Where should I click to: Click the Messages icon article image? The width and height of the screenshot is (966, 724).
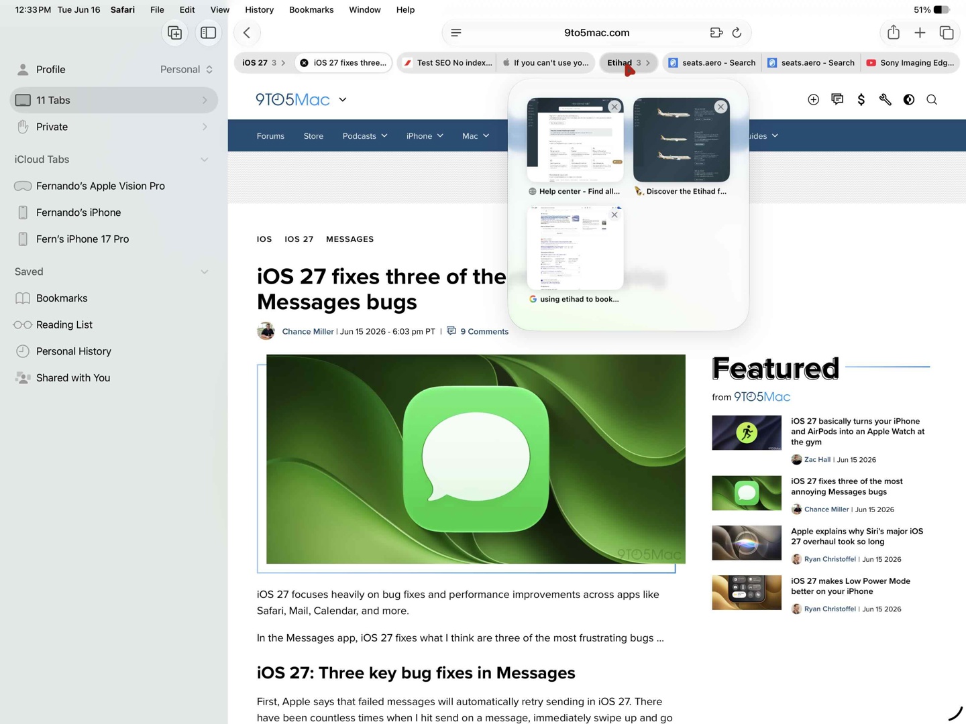pyautogui.click(x=476, y=459)
